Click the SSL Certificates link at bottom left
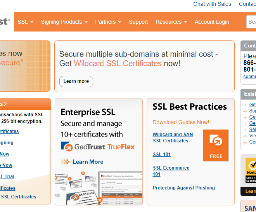The width and height of the screenshot is (256, 212). point(19,196)
